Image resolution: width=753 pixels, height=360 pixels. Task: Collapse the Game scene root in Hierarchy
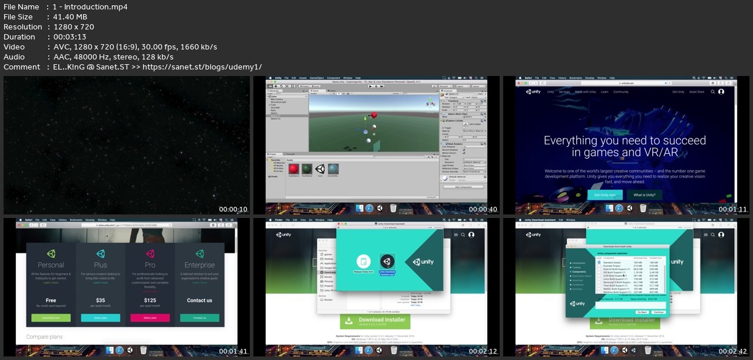[x=267, y=97]
